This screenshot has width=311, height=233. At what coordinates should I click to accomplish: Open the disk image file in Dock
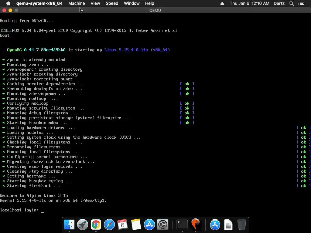[x=228, y=225]
